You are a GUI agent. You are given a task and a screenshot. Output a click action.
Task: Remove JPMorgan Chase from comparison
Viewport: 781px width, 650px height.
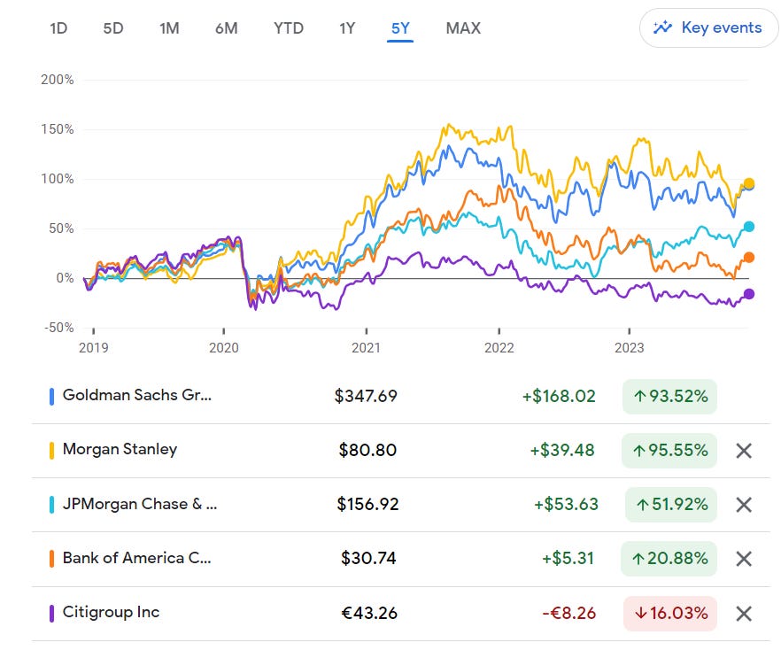pyautogui.click(x=744, y=505)
